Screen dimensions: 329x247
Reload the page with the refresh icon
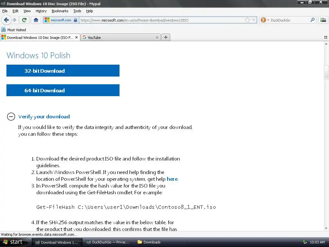click(x=24, y=20)
